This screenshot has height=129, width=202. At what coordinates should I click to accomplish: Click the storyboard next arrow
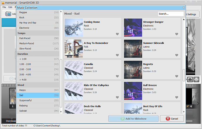pyautogui.click(x=198, y=103)
